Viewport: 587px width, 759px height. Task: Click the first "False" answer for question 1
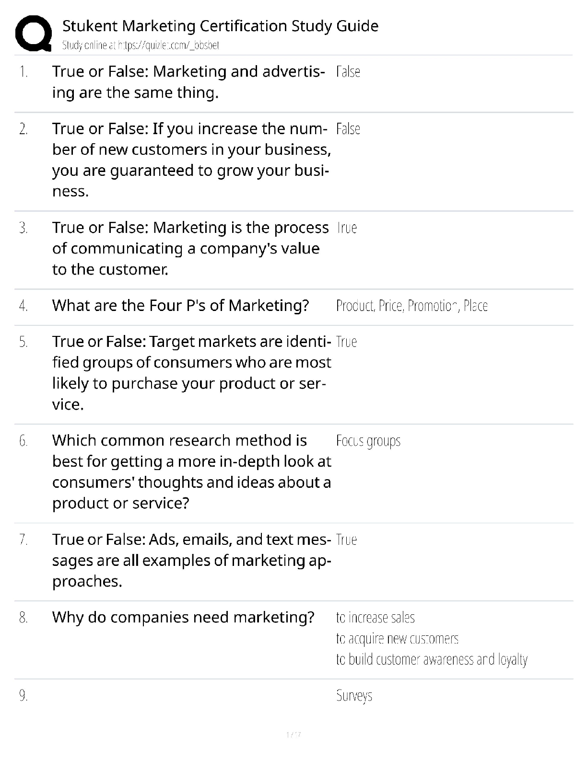348,72
